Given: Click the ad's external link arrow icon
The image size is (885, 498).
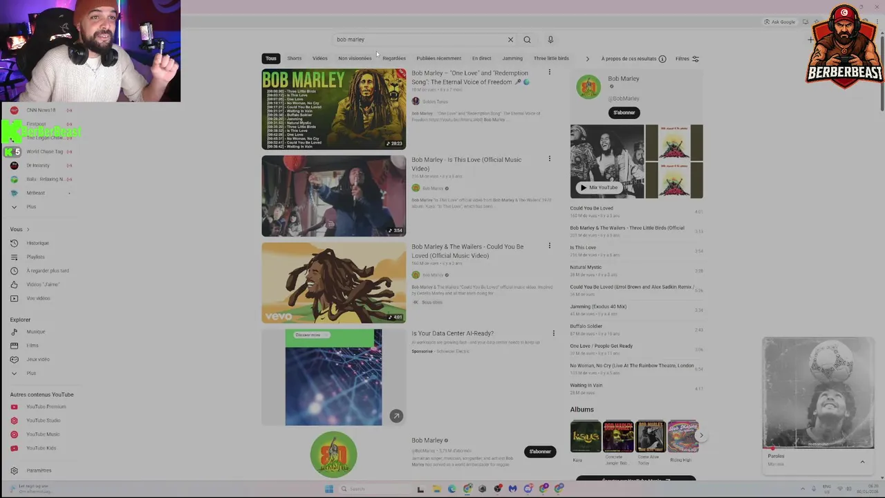Looking at the screenshot, I should 396,416.
